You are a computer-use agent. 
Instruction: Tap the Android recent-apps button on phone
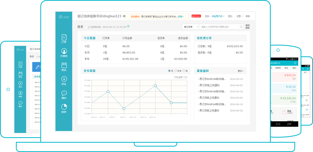289,124
